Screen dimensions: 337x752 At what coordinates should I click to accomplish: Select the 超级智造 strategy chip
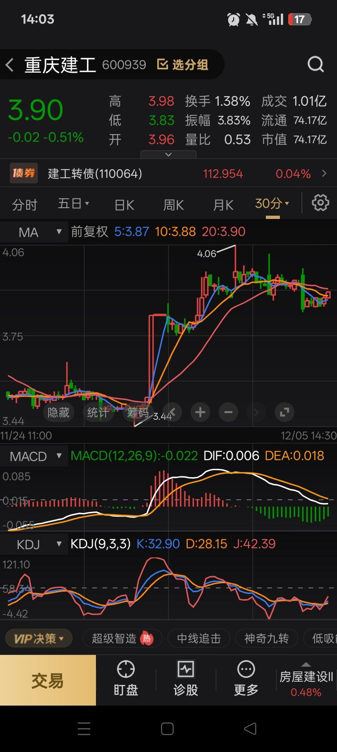click(x=123, y=639)
